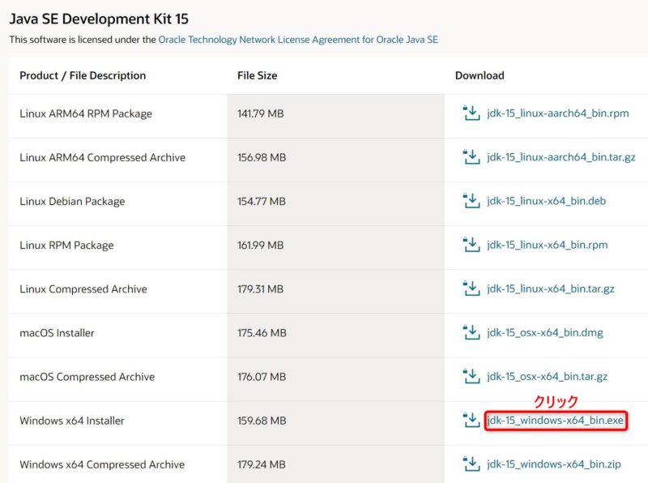648x483 pixels.
Task: Click download icon for macOS Compressed Archive
Action: click(471, 376)
